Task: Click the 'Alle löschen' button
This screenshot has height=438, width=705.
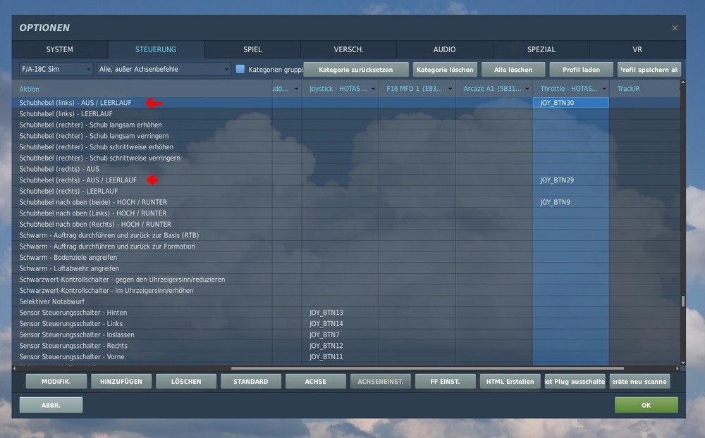Action: (x=513, y=70)
